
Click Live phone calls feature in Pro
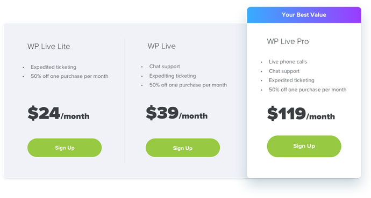288,62
